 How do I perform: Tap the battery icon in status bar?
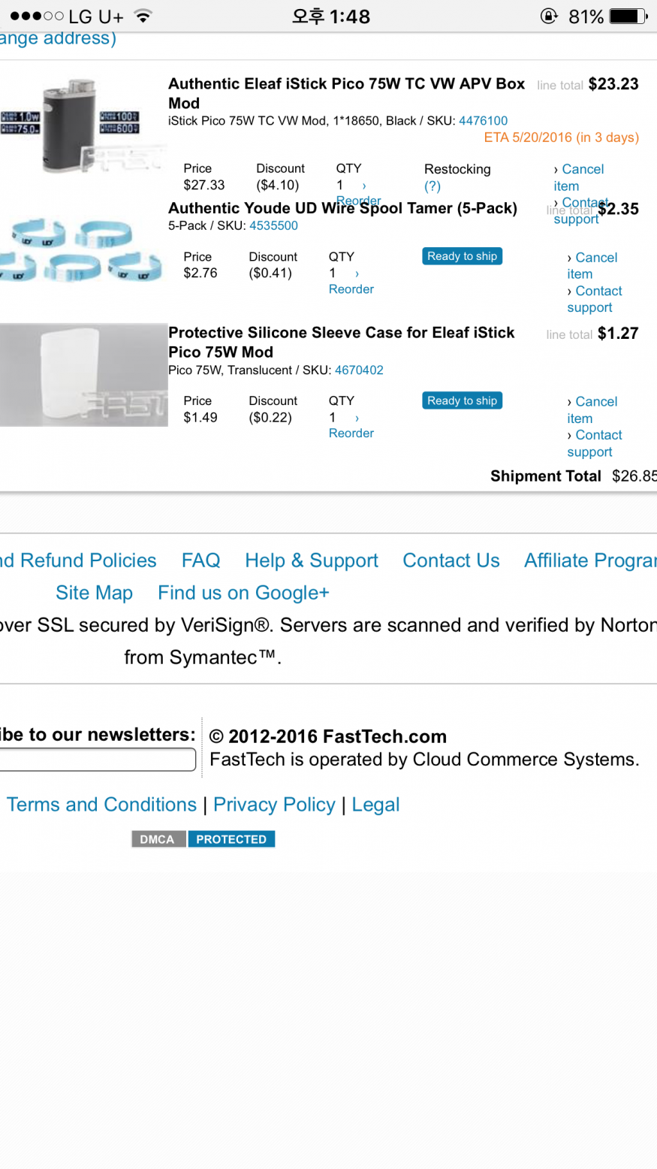point(628,16)
